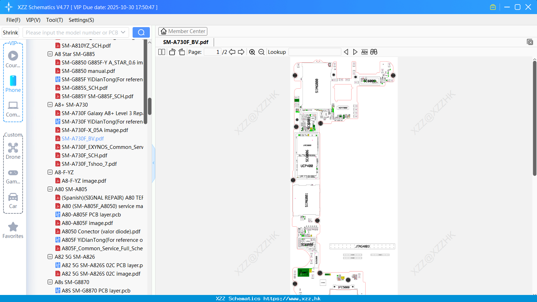Collapse the A8-F-YZ folder

click(x=50, y=172)
